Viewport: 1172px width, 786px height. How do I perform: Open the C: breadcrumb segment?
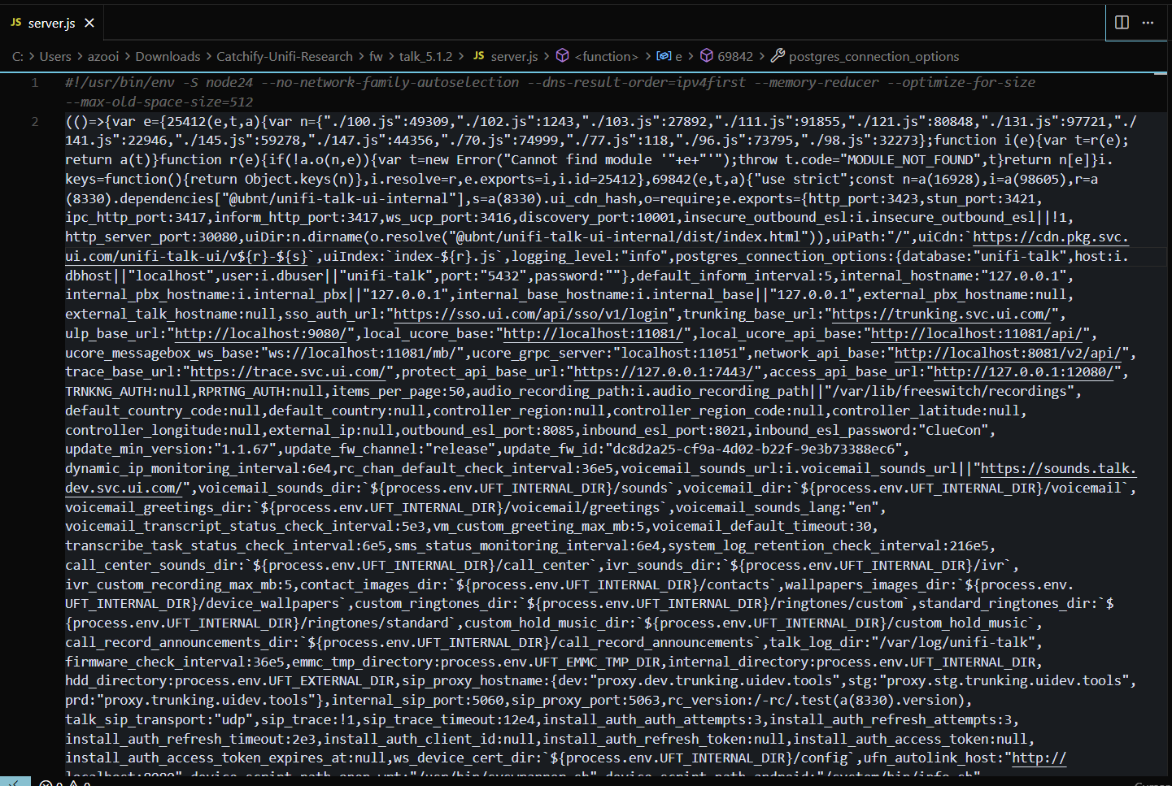[x=18, y=57]
